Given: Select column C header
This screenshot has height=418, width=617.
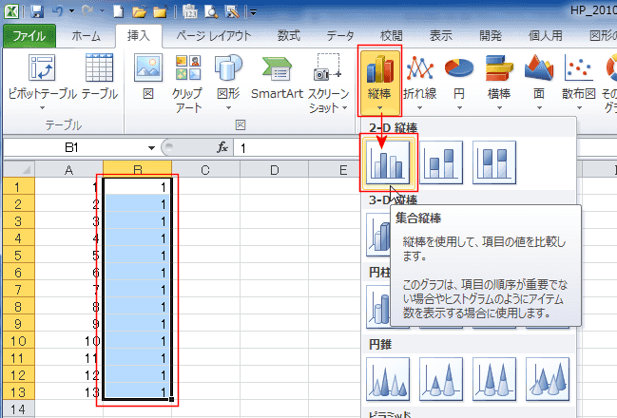Looking at the screenshot, I should point(205,169).
